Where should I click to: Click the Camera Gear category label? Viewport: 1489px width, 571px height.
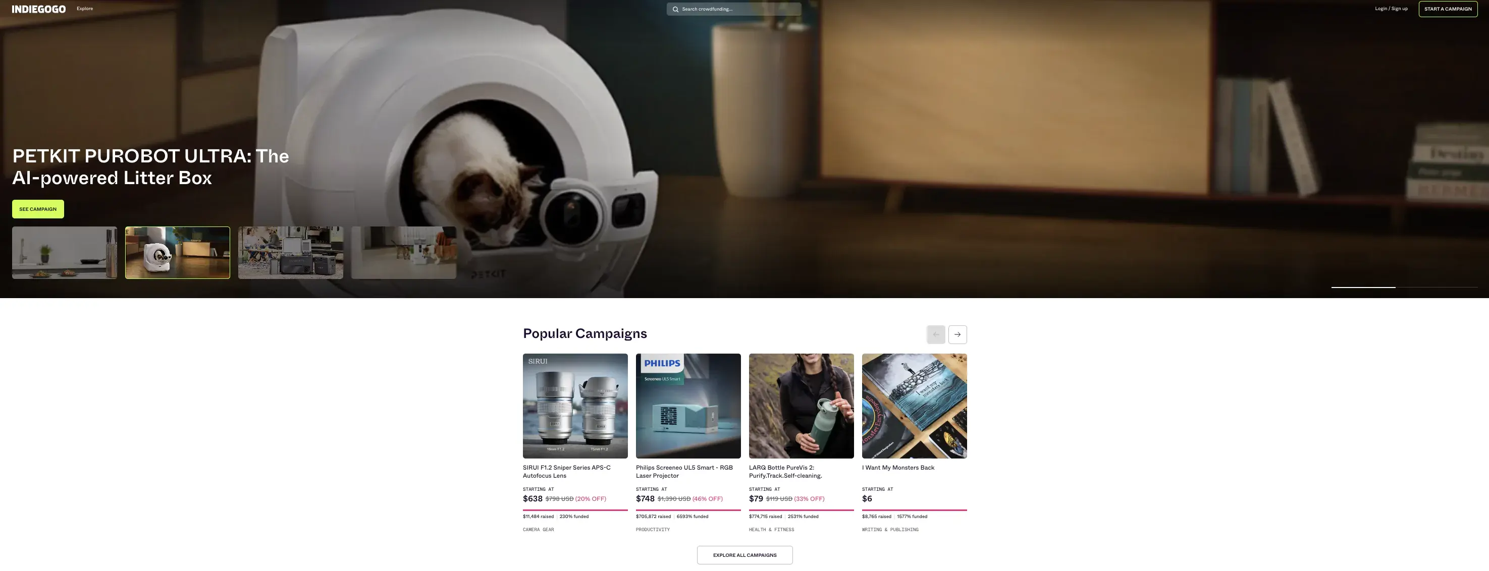pos(538,530)
